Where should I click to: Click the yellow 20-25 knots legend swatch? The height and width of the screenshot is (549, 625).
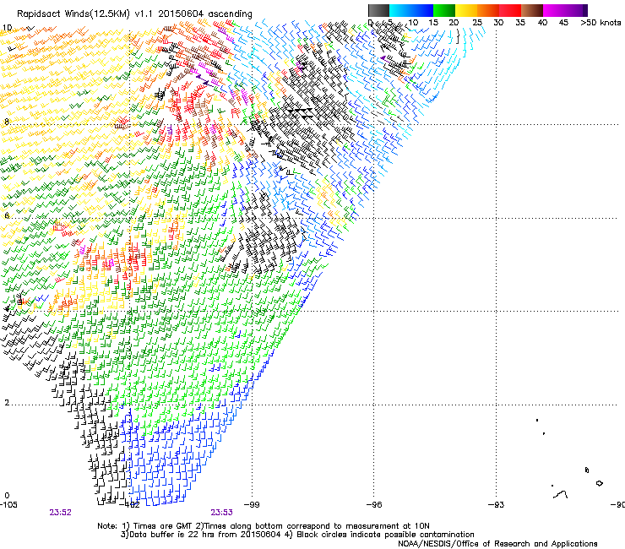[466, 10]
